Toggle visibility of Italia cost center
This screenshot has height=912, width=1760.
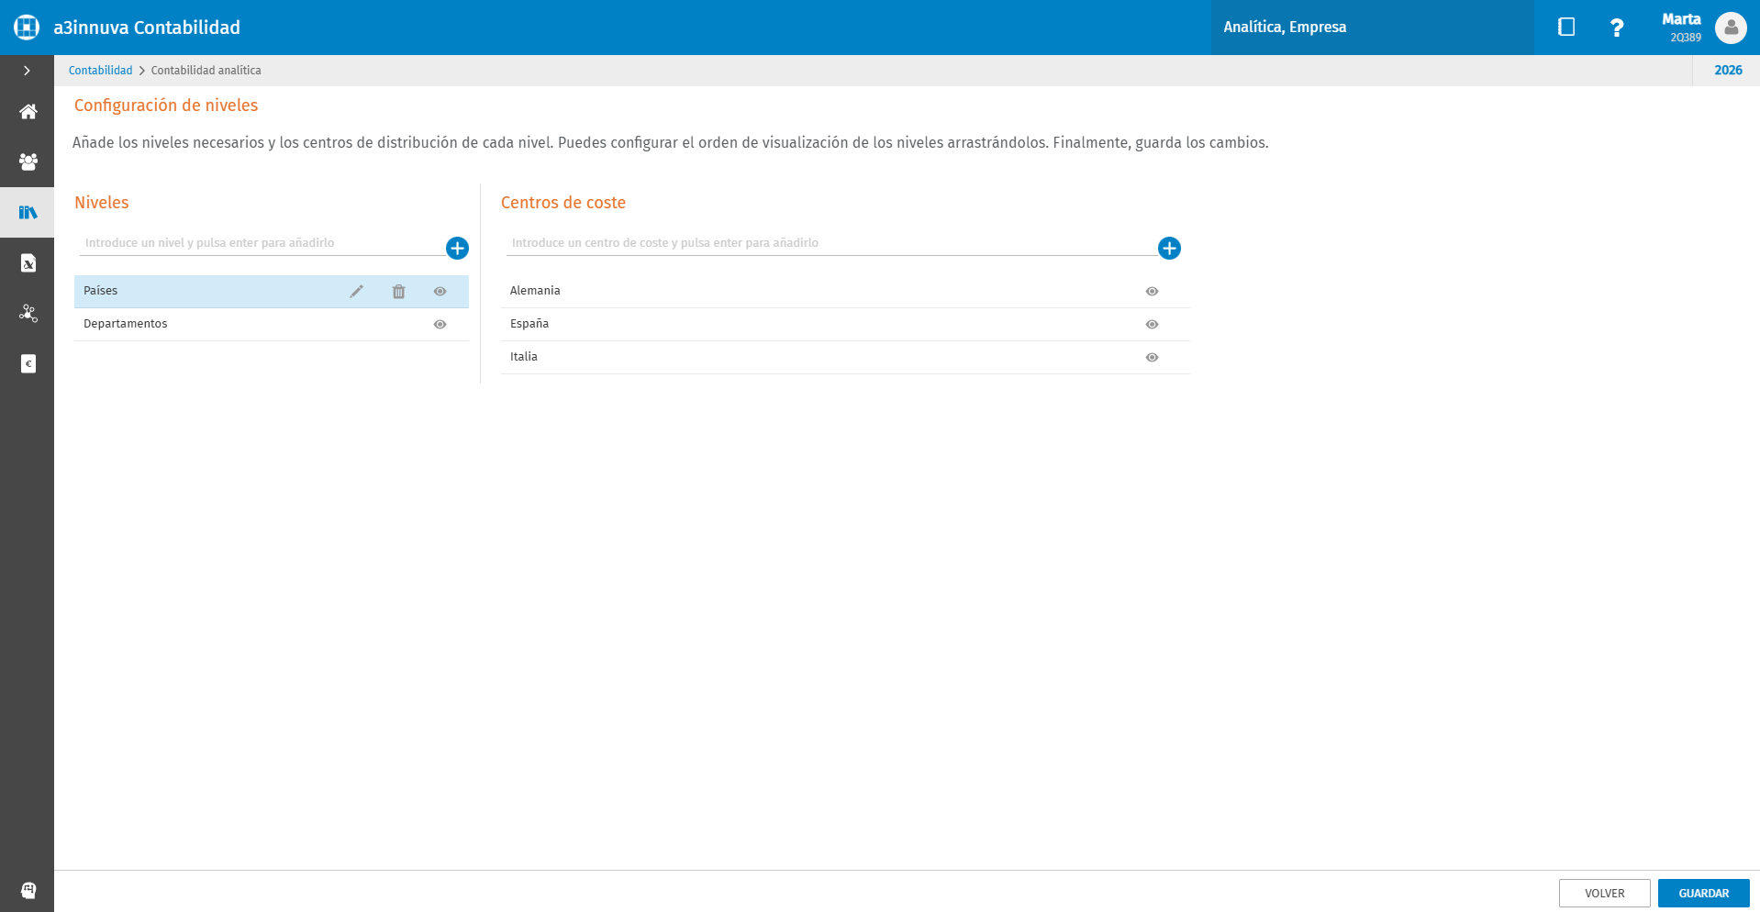[1153, 358]
